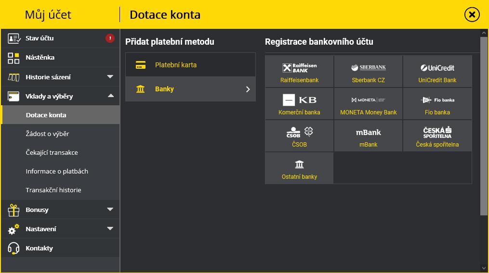
Task: Click the Fio banka logo
Action: [x=437, y=100]
